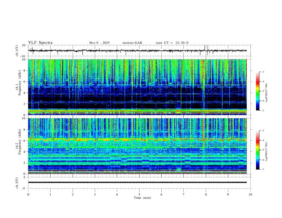Click the "station=GAK" header label

pos(132,43)
